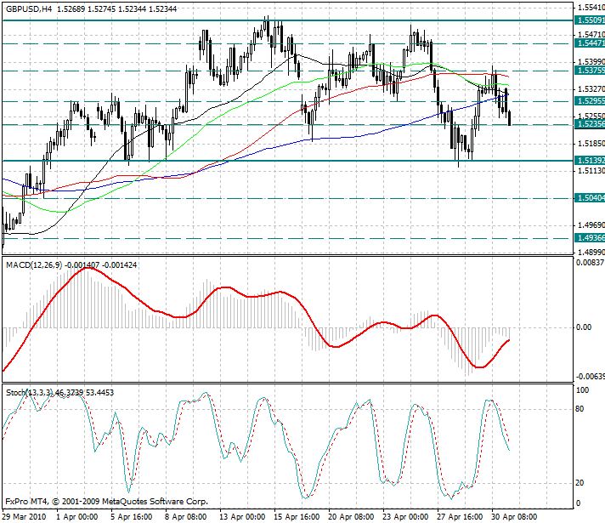Click the 1.4969 price axis value
Viewport: 605px width, 523px height.
coord(591,225)
